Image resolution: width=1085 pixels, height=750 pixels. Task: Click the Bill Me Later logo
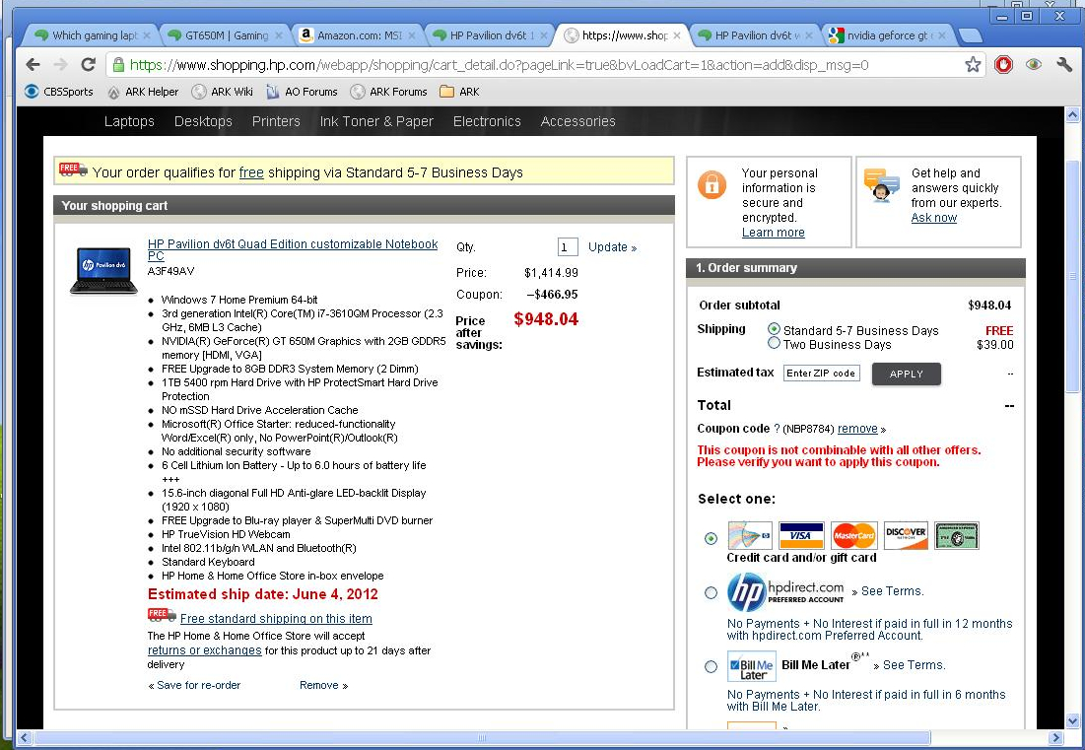pos(752,666)
